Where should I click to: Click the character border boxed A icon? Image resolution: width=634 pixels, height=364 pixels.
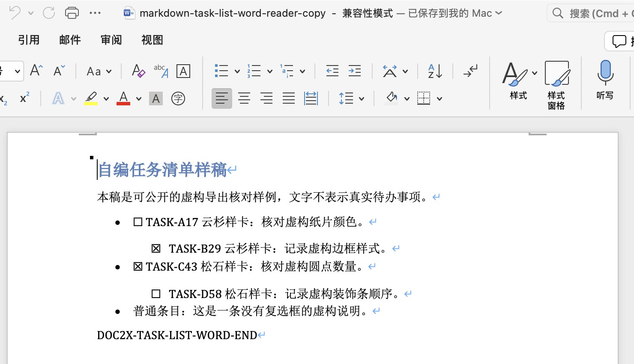click(x=183, y=71)
